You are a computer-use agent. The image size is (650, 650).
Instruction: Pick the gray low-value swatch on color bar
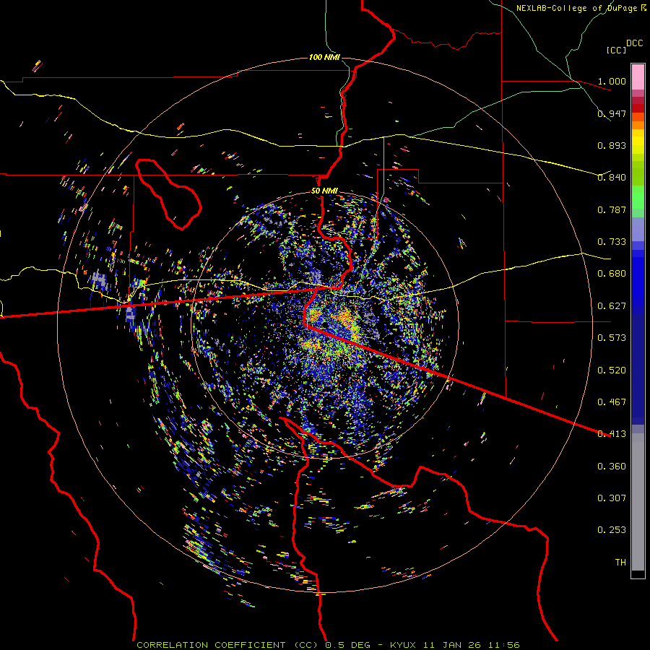638,502
